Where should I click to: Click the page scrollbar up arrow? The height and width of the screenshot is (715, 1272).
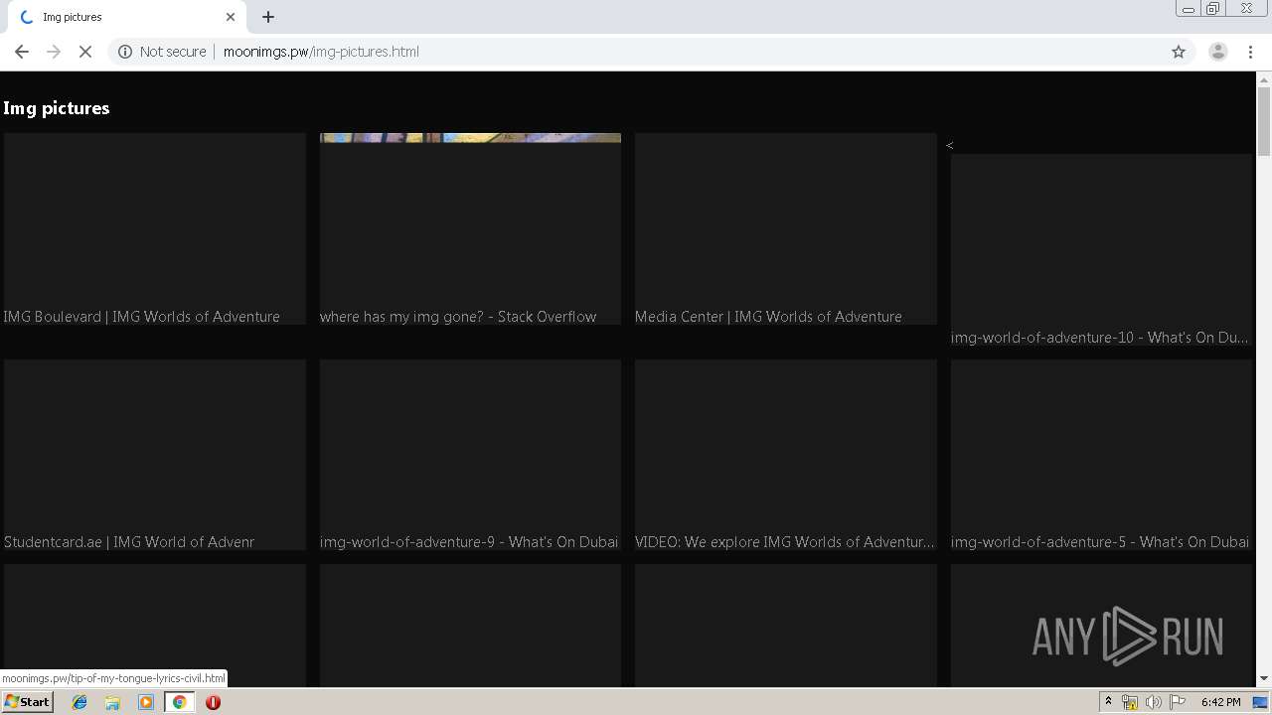pyautogui.click(x=1264, y=79)
